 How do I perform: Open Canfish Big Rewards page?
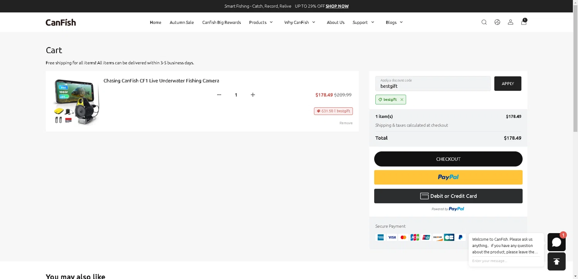[x=222, y=22]
